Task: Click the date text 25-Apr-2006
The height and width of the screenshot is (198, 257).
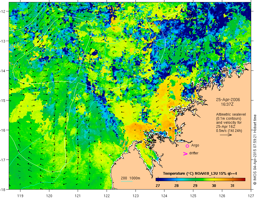Action: [x=228, y=100]
